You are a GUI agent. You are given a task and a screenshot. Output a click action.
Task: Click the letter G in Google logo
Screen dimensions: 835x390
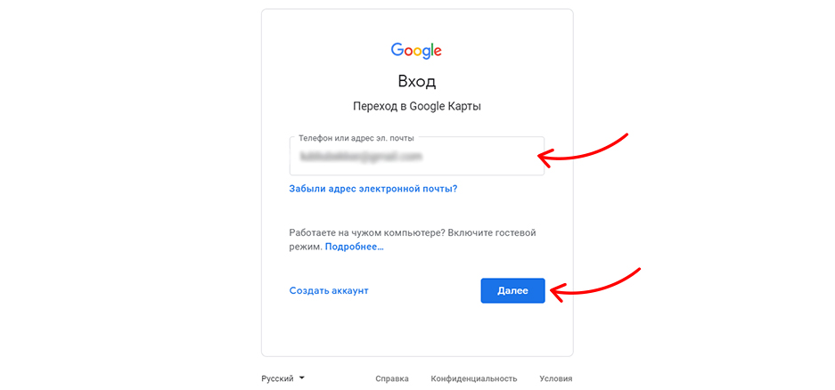(397, 50)
